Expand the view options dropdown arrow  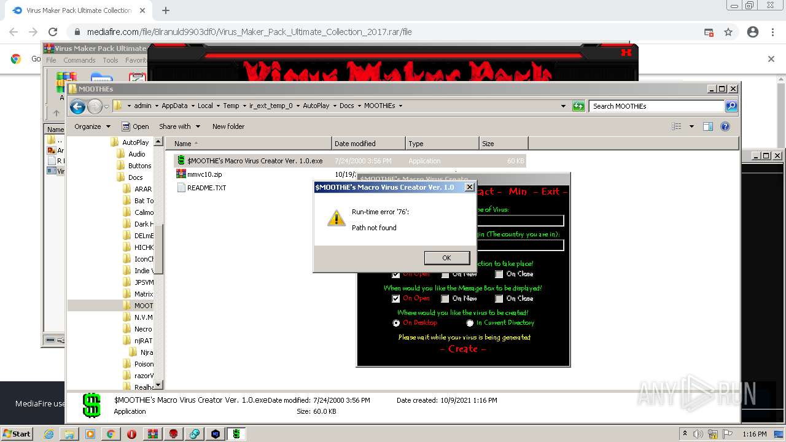click(691, 126)
